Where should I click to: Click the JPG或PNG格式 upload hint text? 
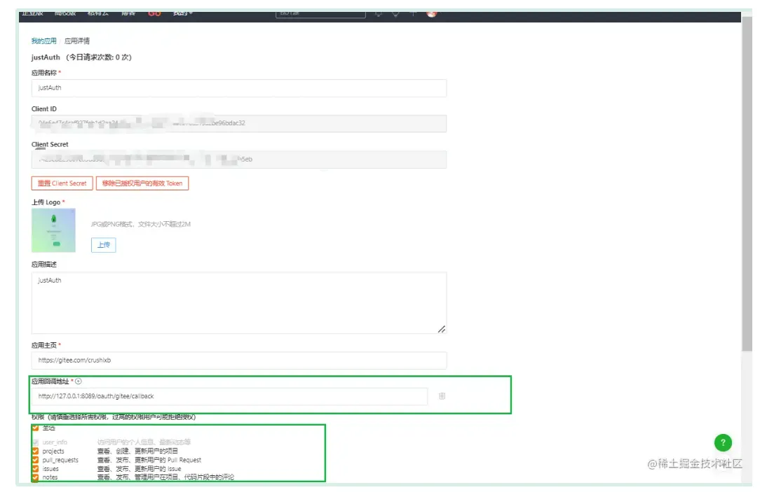point(140,224)
